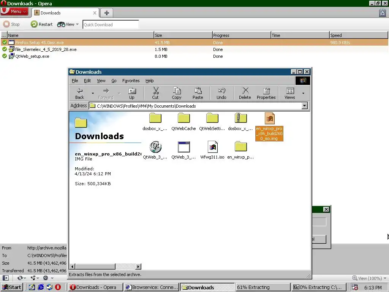Select the QtWeb_3 Qt logo executable
Image resolution: width=389 pixels, height=292 pixels.
(155, 150)
